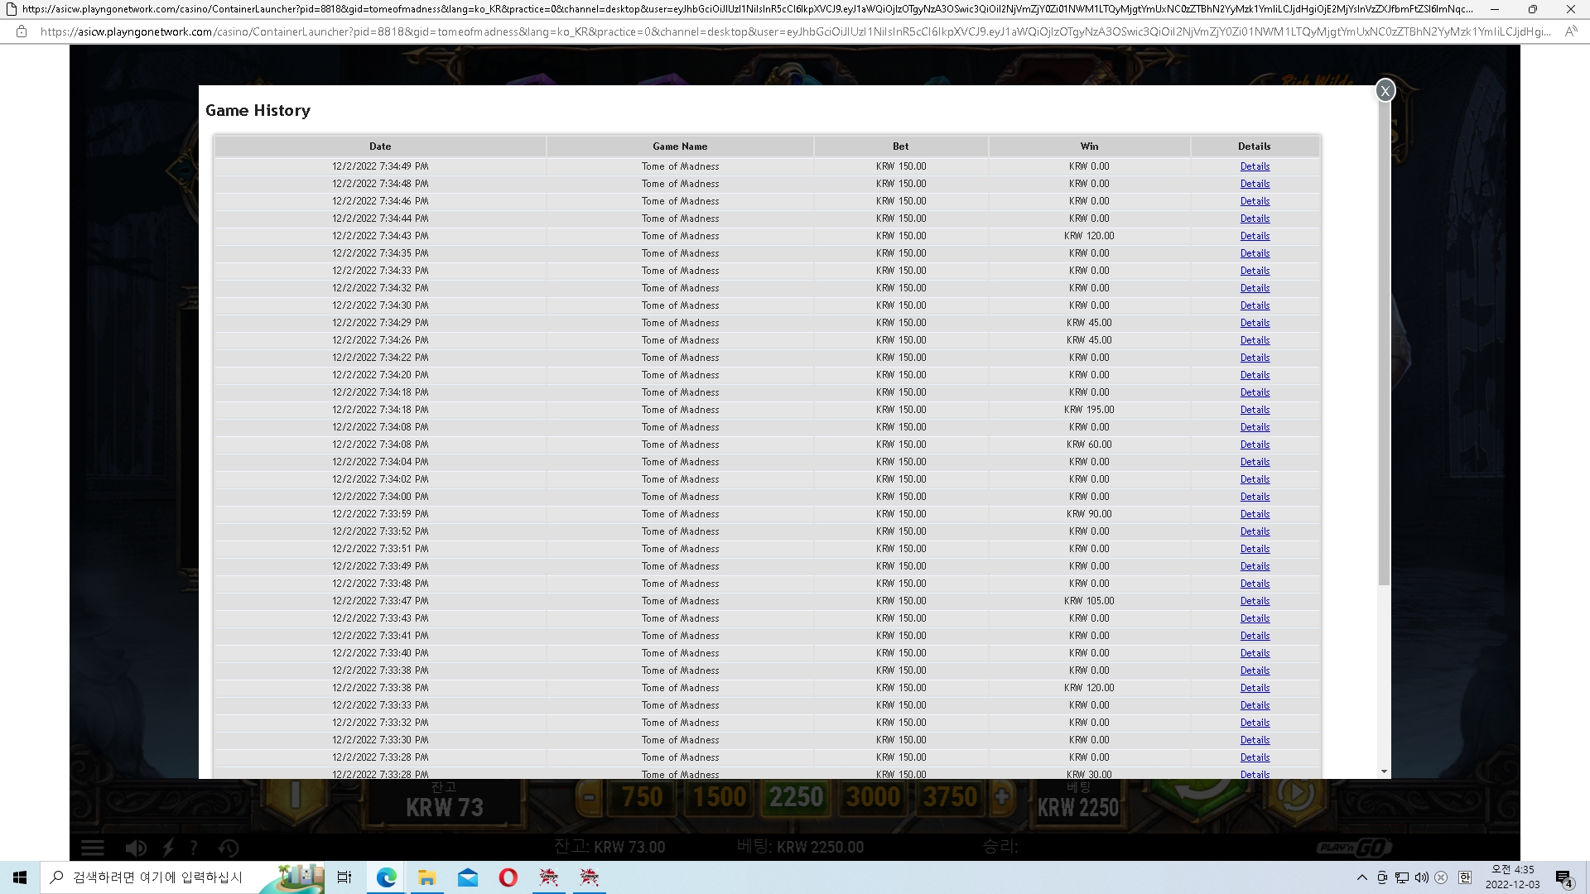Open the notification center icon
The width and height of the screenshot is (1590, 894).
1564,877
